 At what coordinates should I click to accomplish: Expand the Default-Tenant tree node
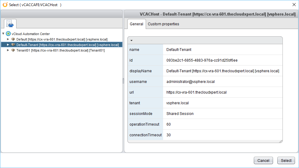point(8,45)
